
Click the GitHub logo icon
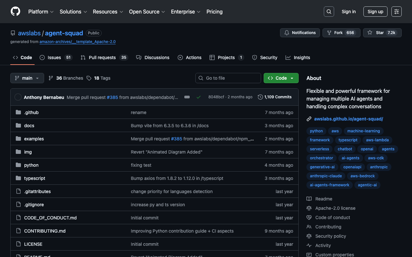[x=15, y=12]
